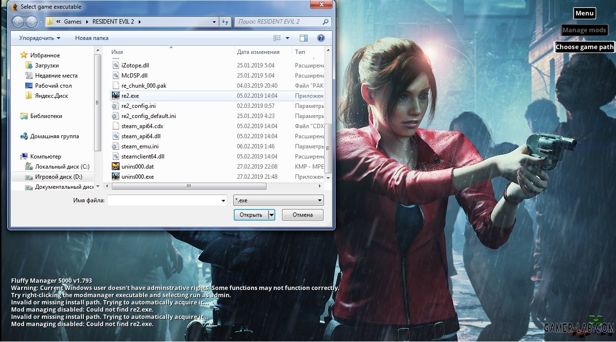Expand the address bar history dropdown
Viewport: 616px width, 342px height.
(x=214, y=22)
